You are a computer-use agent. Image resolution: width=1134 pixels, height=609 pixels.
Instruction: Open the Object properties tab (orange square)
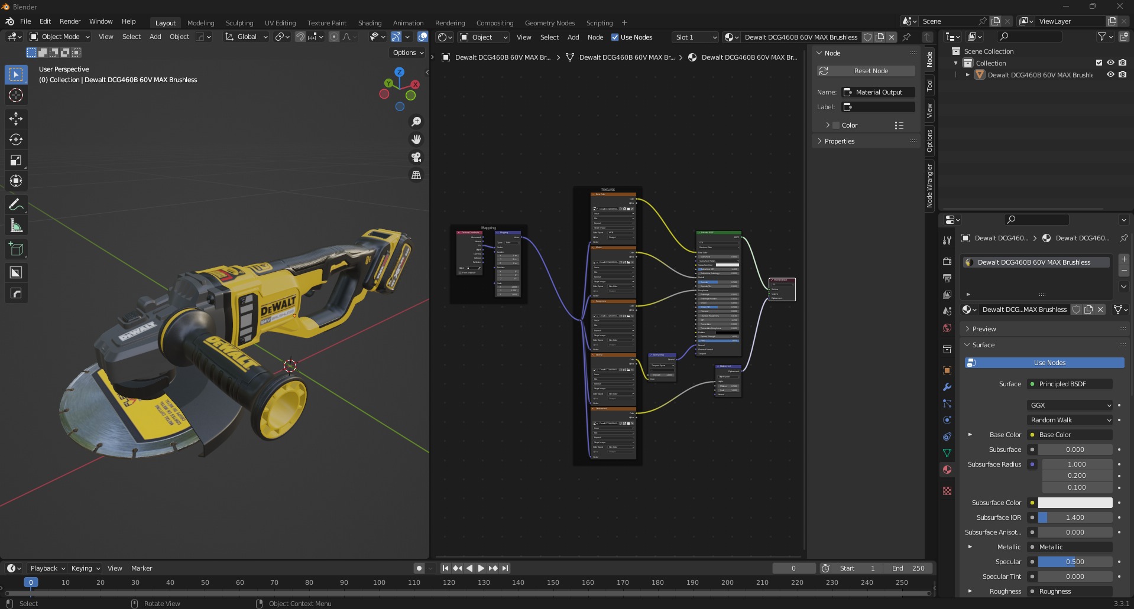point(947,370)
